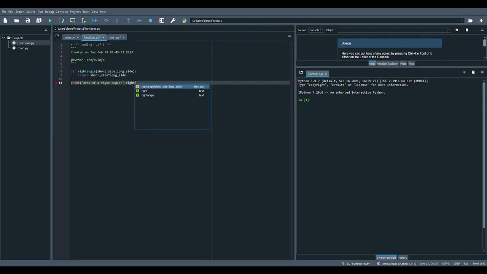
Task: Browse editor tabs icon
Action: coord(57,36)
